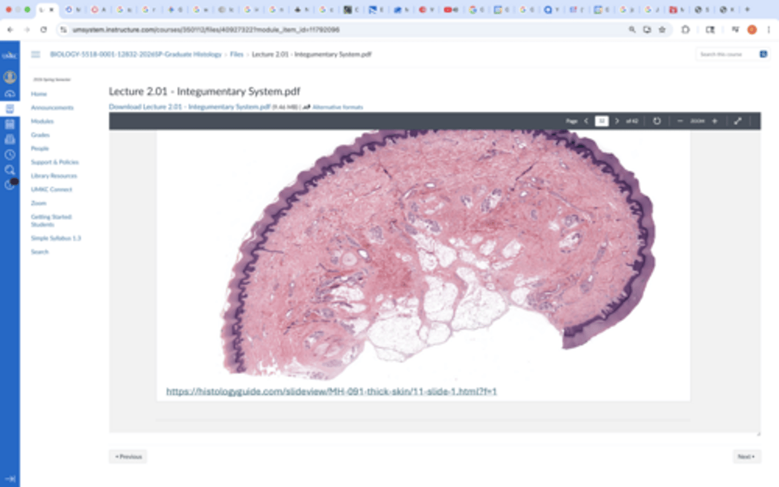Download Lecture 2.01 Integumentary System.pdf
Image resolution: width=779 pixels, height=487 pixels.
point(190,107)
